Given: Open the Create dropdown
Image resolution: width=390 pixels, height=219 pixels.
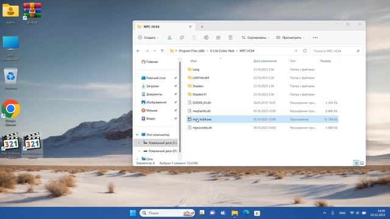Looking at the screenshot, I should click(x=148, y=38).
